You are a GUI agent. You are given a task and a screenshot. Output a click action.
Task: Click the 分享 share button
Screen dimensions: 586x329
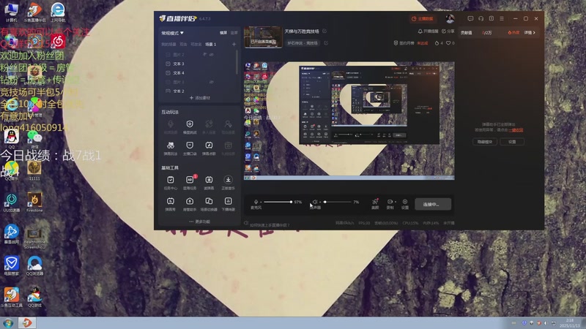pyautogui.click(x=448, y=31)
